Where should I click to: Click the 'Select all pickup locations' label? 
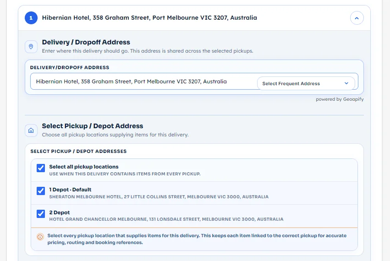(84, 167)
